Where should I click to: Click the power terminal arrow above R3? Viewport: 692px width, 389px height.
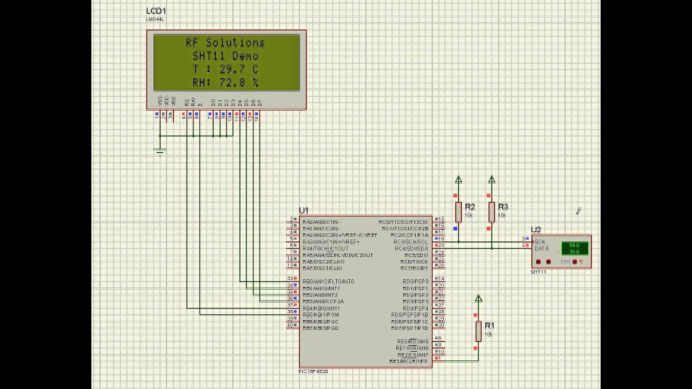491,179
